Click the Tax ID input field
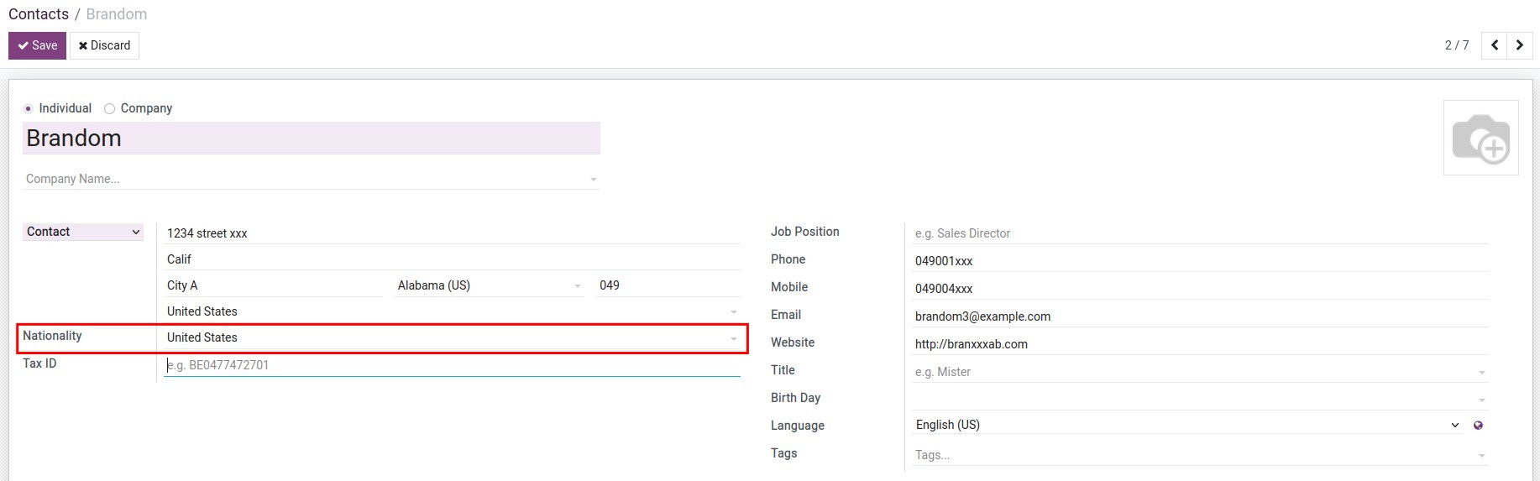The height and width of the screenshot is (481, 1540). tap(452, 365)
